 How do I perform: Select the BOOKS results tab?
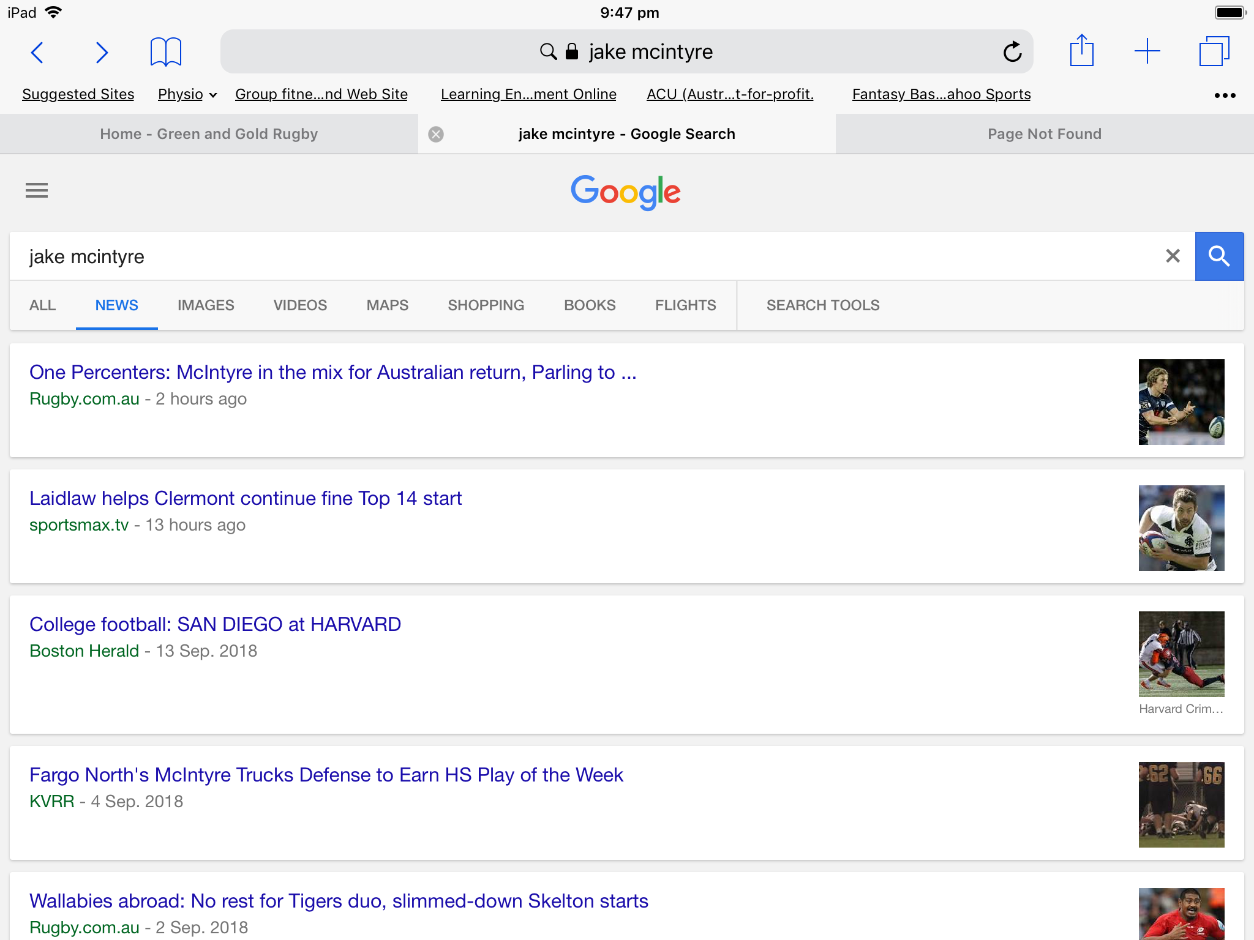[590, 305]
